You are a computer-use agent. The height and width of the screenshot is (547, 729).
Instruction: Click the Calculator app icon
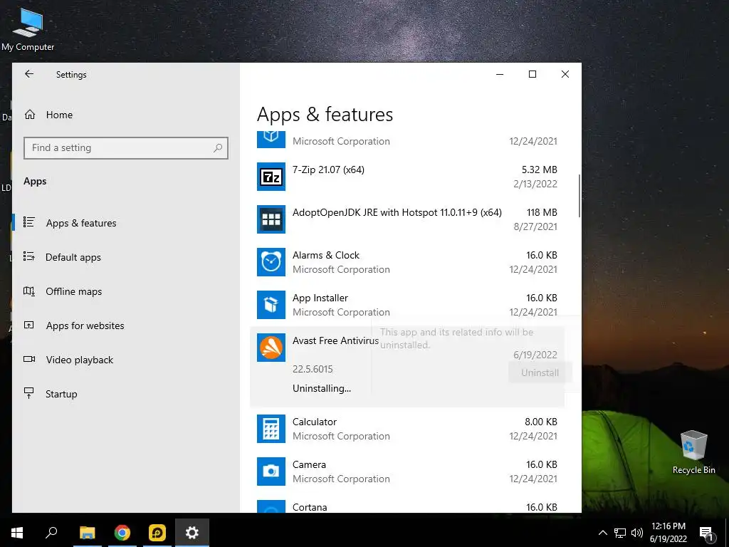coord(271,429)
